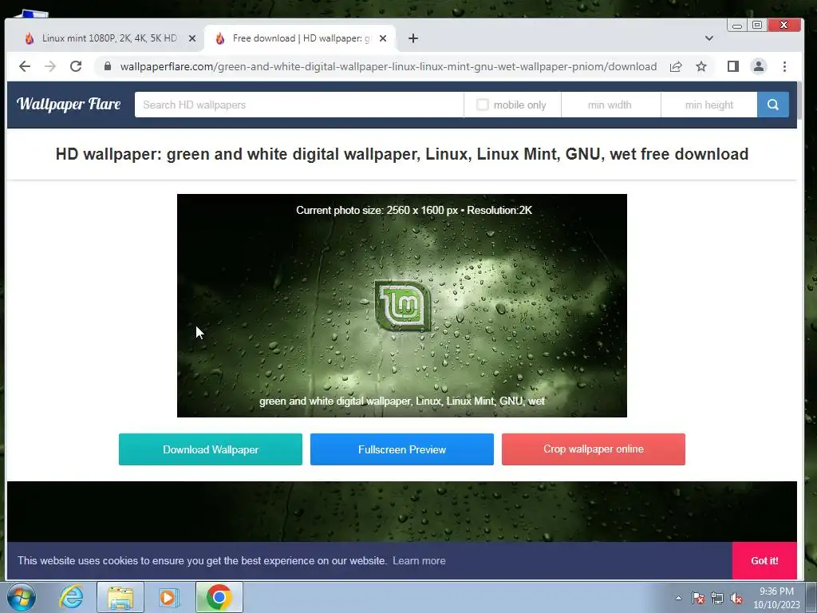Screen dimensions: 817x613
Task: Click the muted volume tray icon
Action: (x=736, y=598)
